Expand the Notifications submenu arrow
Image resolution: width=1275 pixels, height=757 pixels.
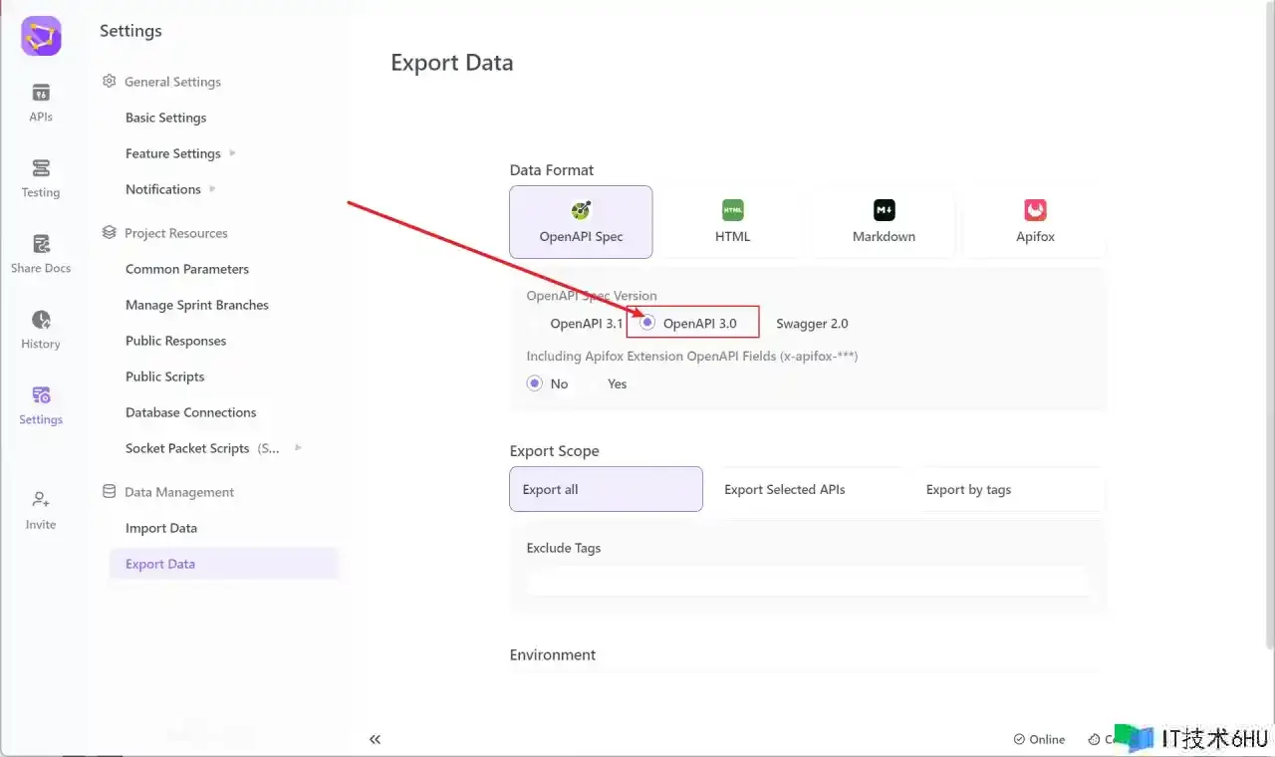[x=213, y=189]
